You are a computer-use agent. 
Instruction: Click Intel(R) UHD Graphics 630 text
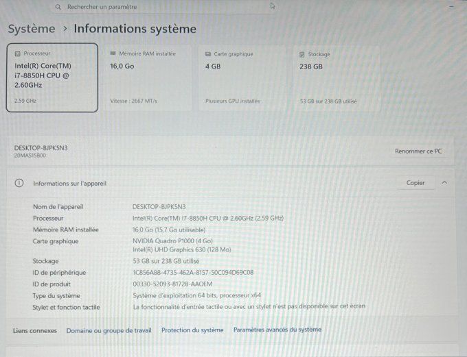[182, 249]
